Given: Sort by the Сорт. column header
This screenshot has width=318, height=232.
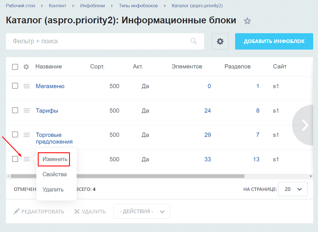Looking at the screenshot, I should click(97, 66).
